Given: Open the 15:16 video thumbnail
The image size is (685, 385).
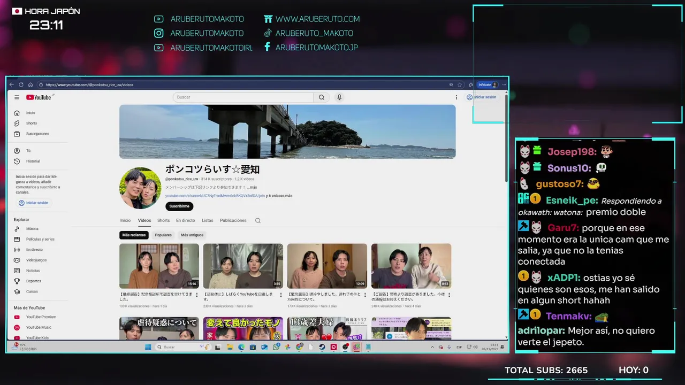Looking at the screenshot, I should coord(159,266).
